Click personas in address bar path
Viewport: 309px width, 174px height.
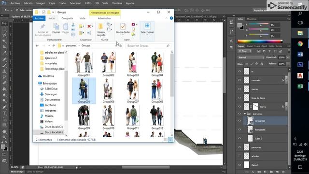pos(71,45)
